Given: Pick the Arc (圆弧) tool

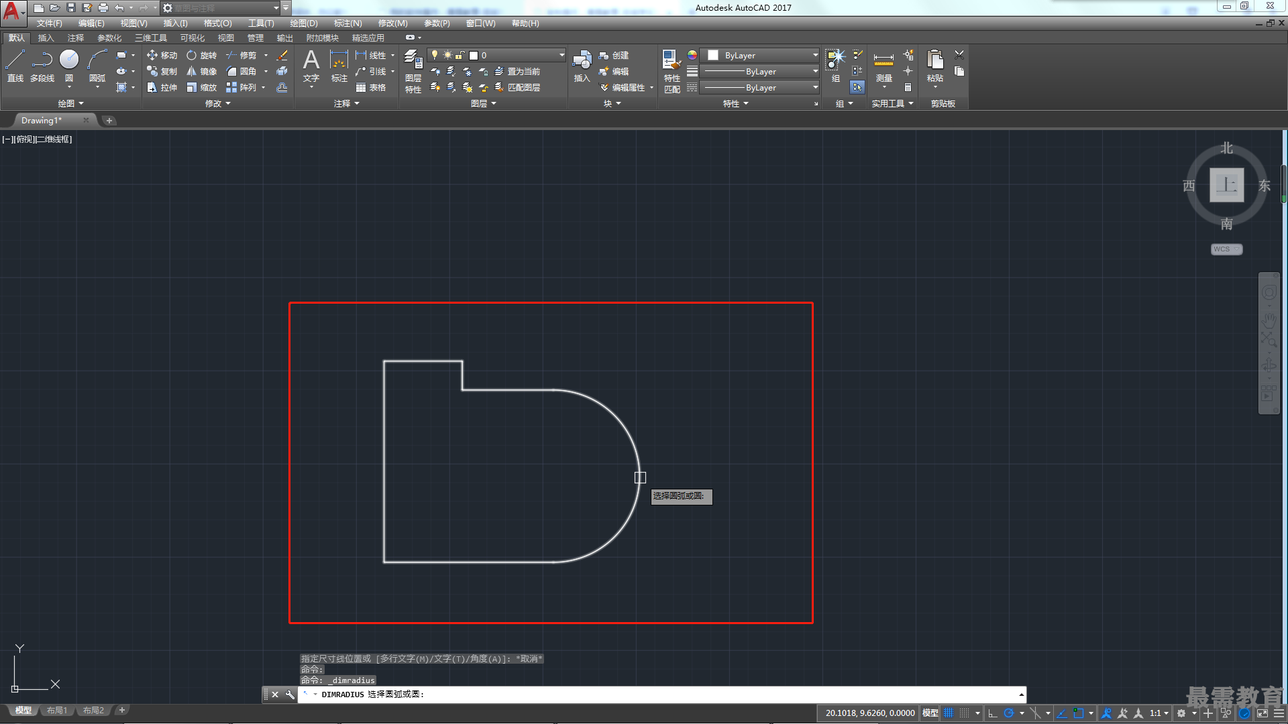Looking at the screenshot, I should (x=97, y=66).
